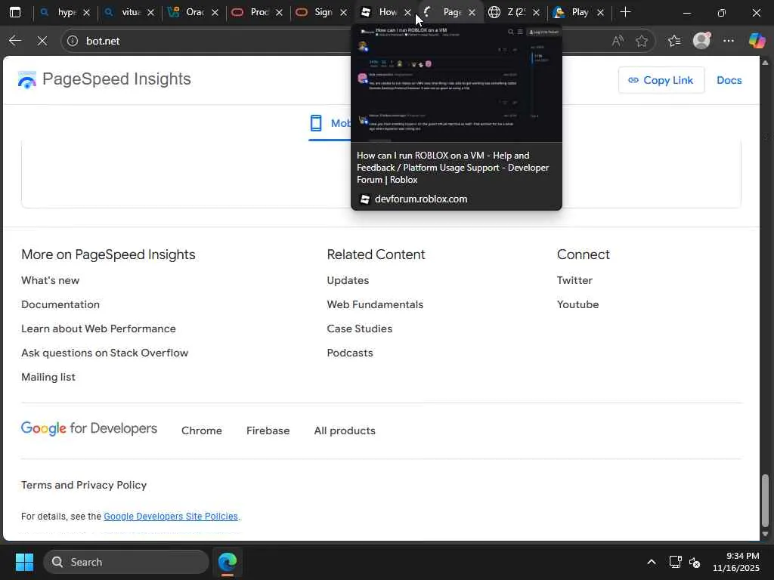
Task: Open the browser profile avatar
Action: 701,41
